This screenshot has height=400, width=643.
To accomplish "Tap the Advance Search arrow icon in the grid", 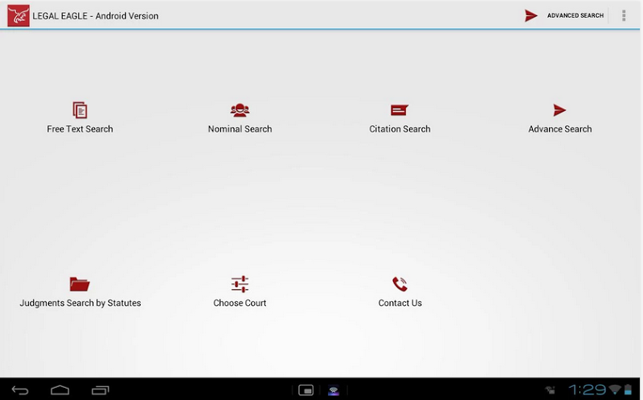I will (x=559, y=110).
